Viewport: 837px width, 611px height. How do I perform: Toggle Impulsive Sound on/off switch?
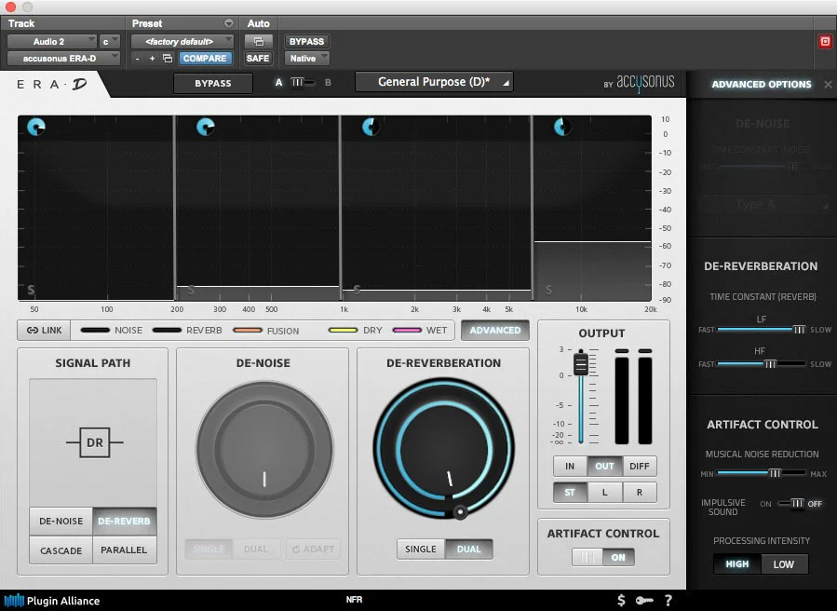coord(791,503)
